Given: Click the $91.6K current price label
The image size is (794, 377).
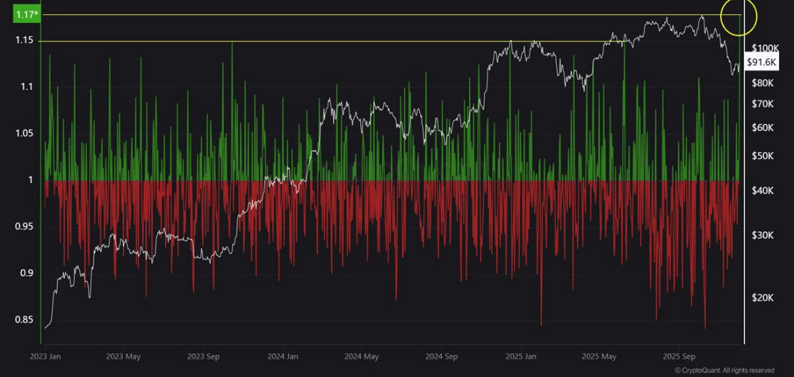Looking at the screenshot, I should (761, 62).
